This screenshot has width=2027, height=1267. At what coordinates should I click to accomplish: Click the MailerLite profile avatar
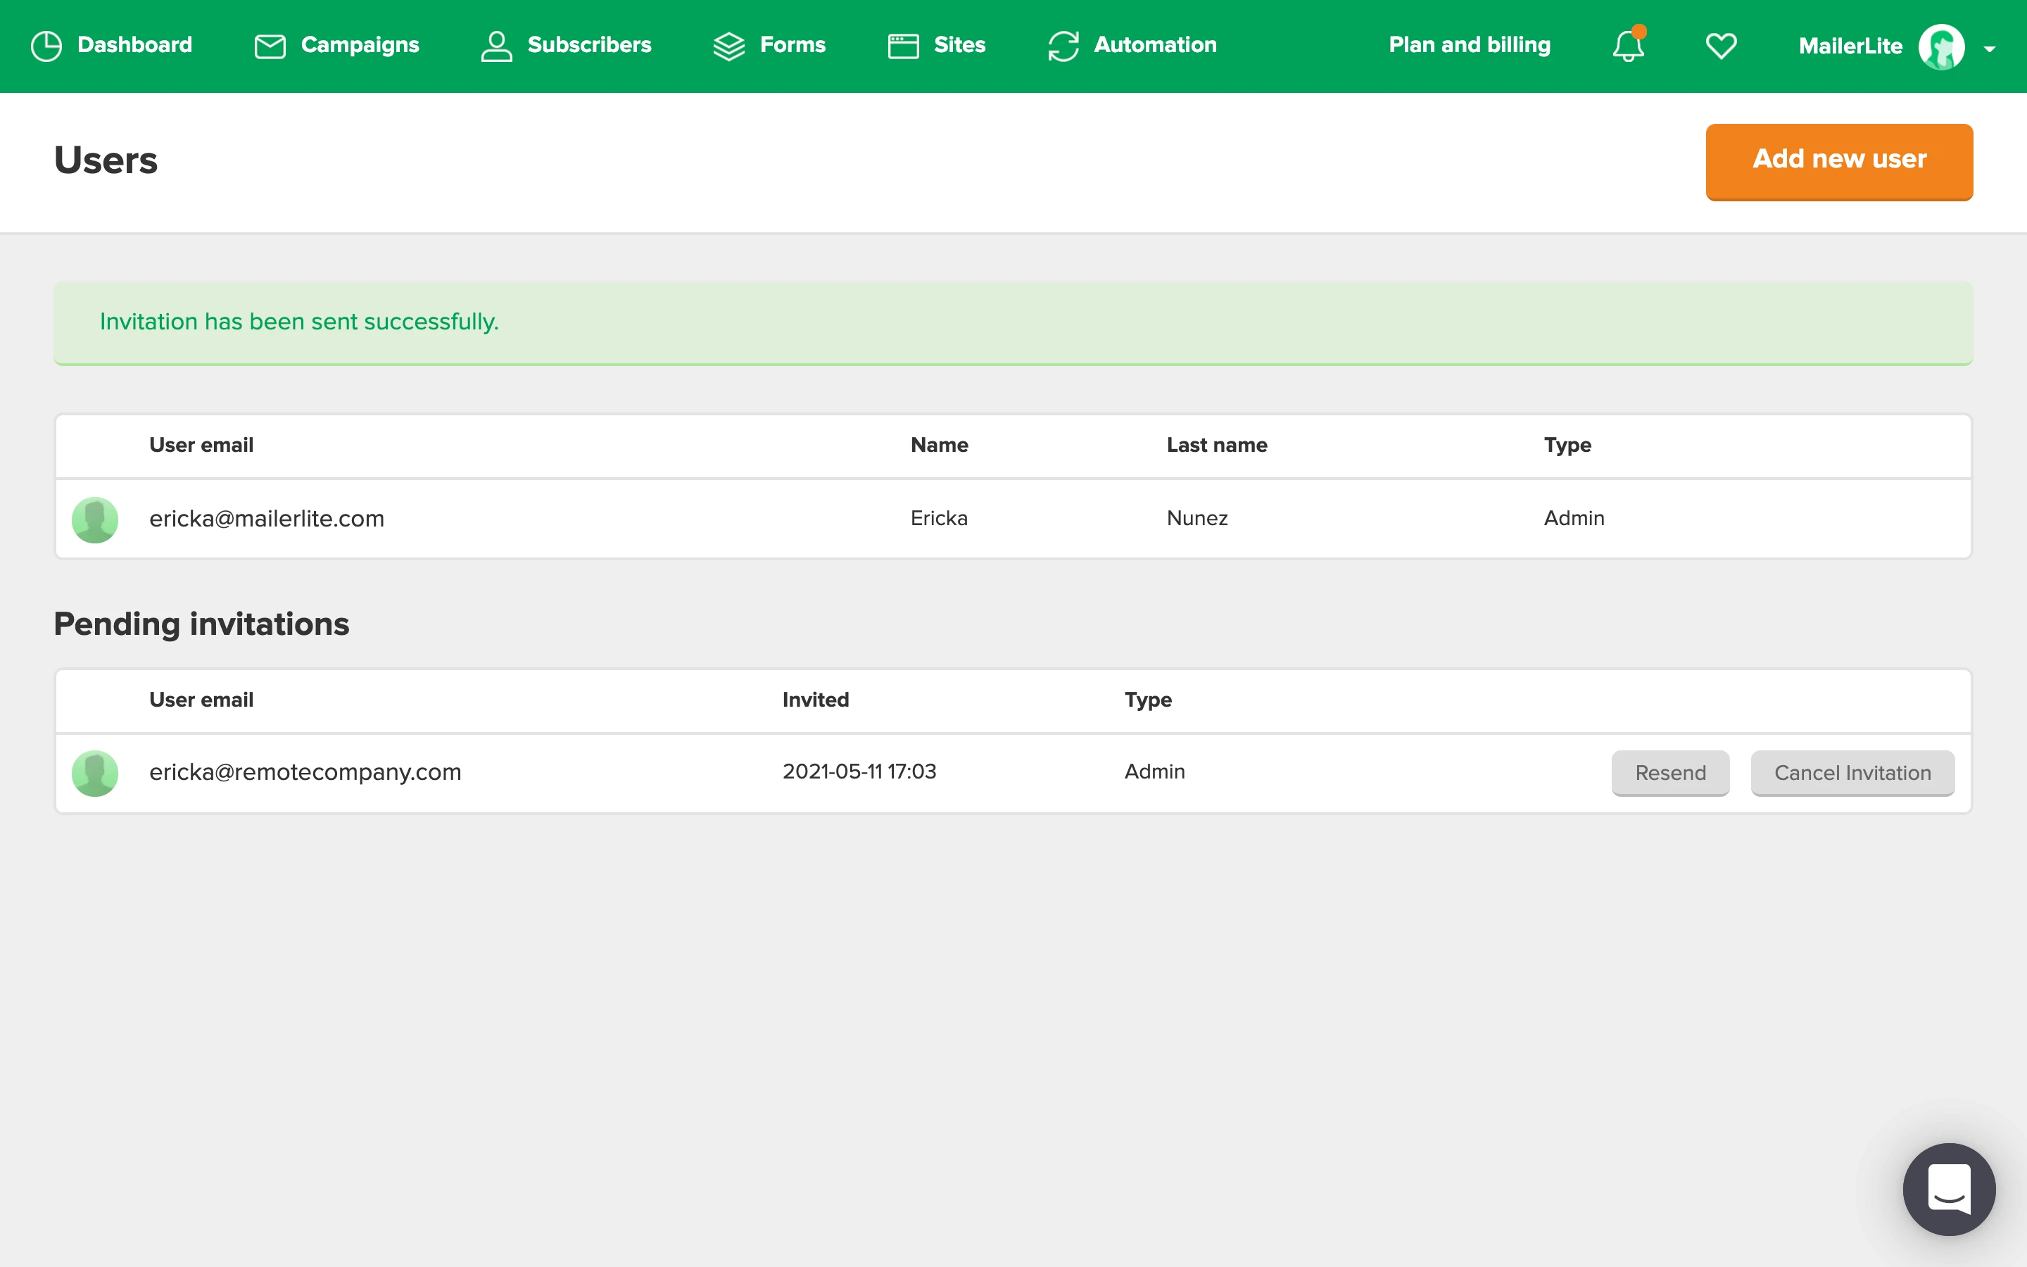[x=1940, y=47]
